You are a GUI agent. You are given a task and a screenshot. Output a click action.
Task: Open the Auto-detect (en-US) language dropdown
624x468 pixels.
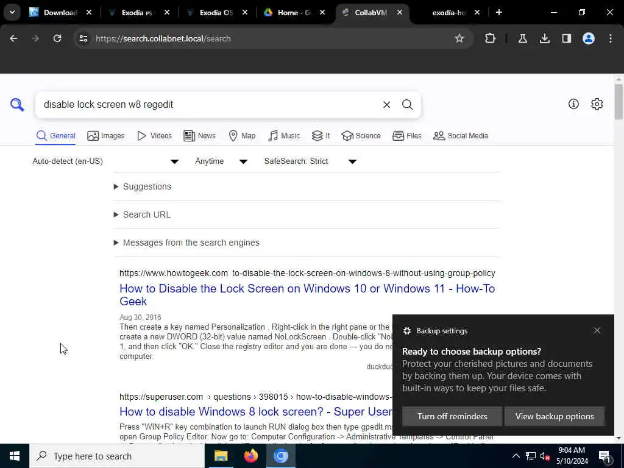pyautogui.click(x=105, y=161)
